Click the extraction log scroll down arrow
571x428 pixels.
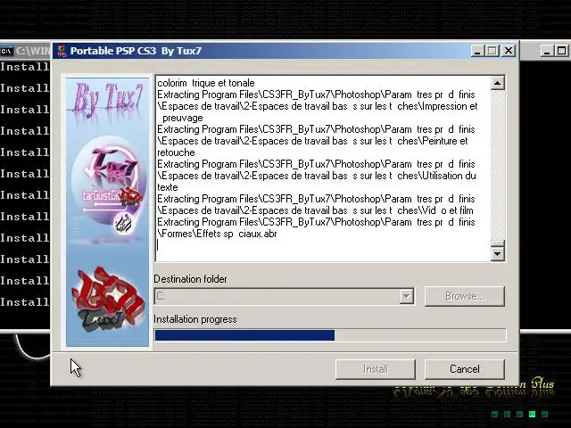pyautogui.click(x=498, y=253)
